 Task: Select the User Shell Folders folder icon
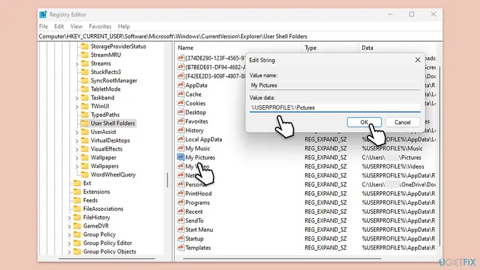[85, 123]
